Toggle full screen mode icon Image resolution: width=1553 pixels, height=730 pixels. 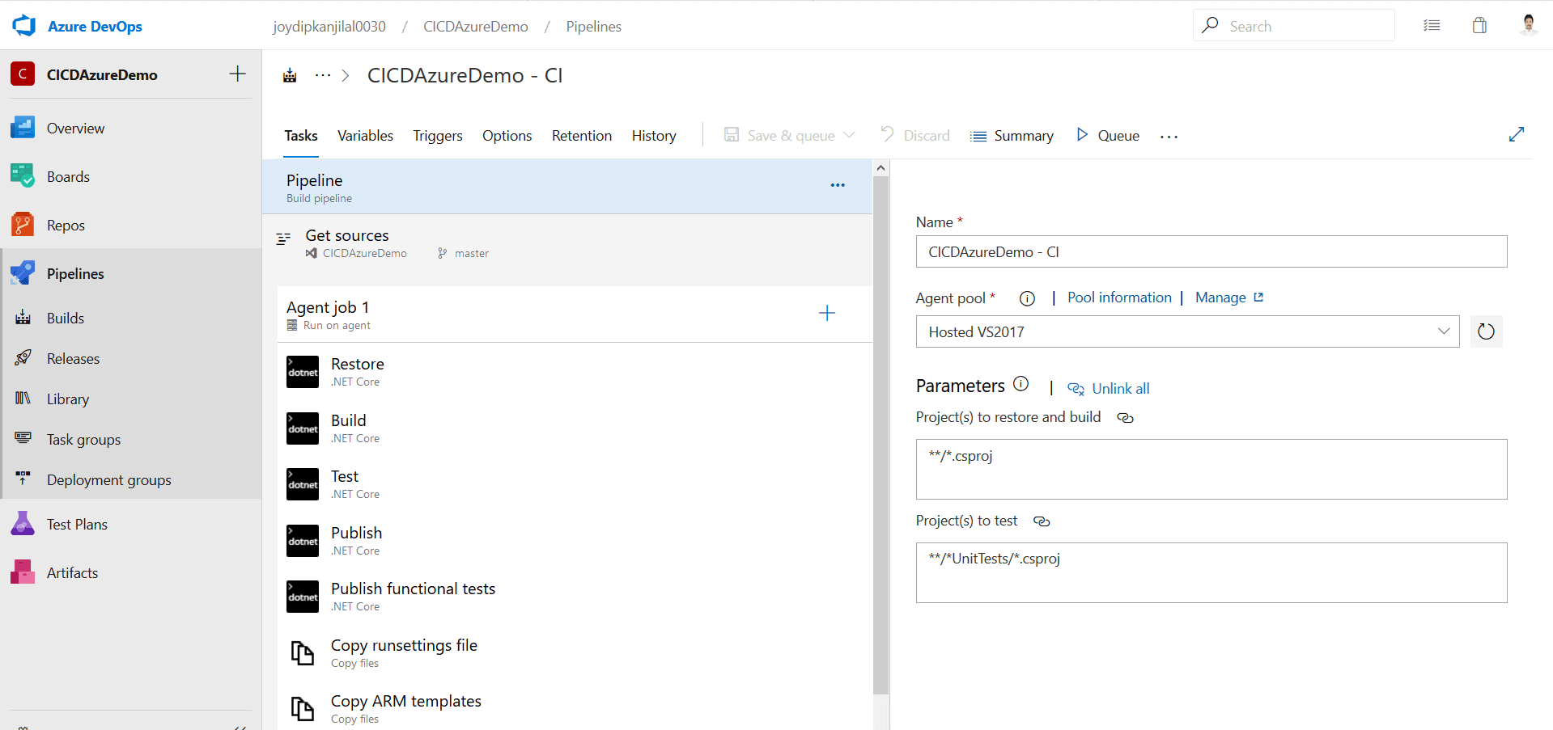pyautogui.click(x=1517, y=135)
